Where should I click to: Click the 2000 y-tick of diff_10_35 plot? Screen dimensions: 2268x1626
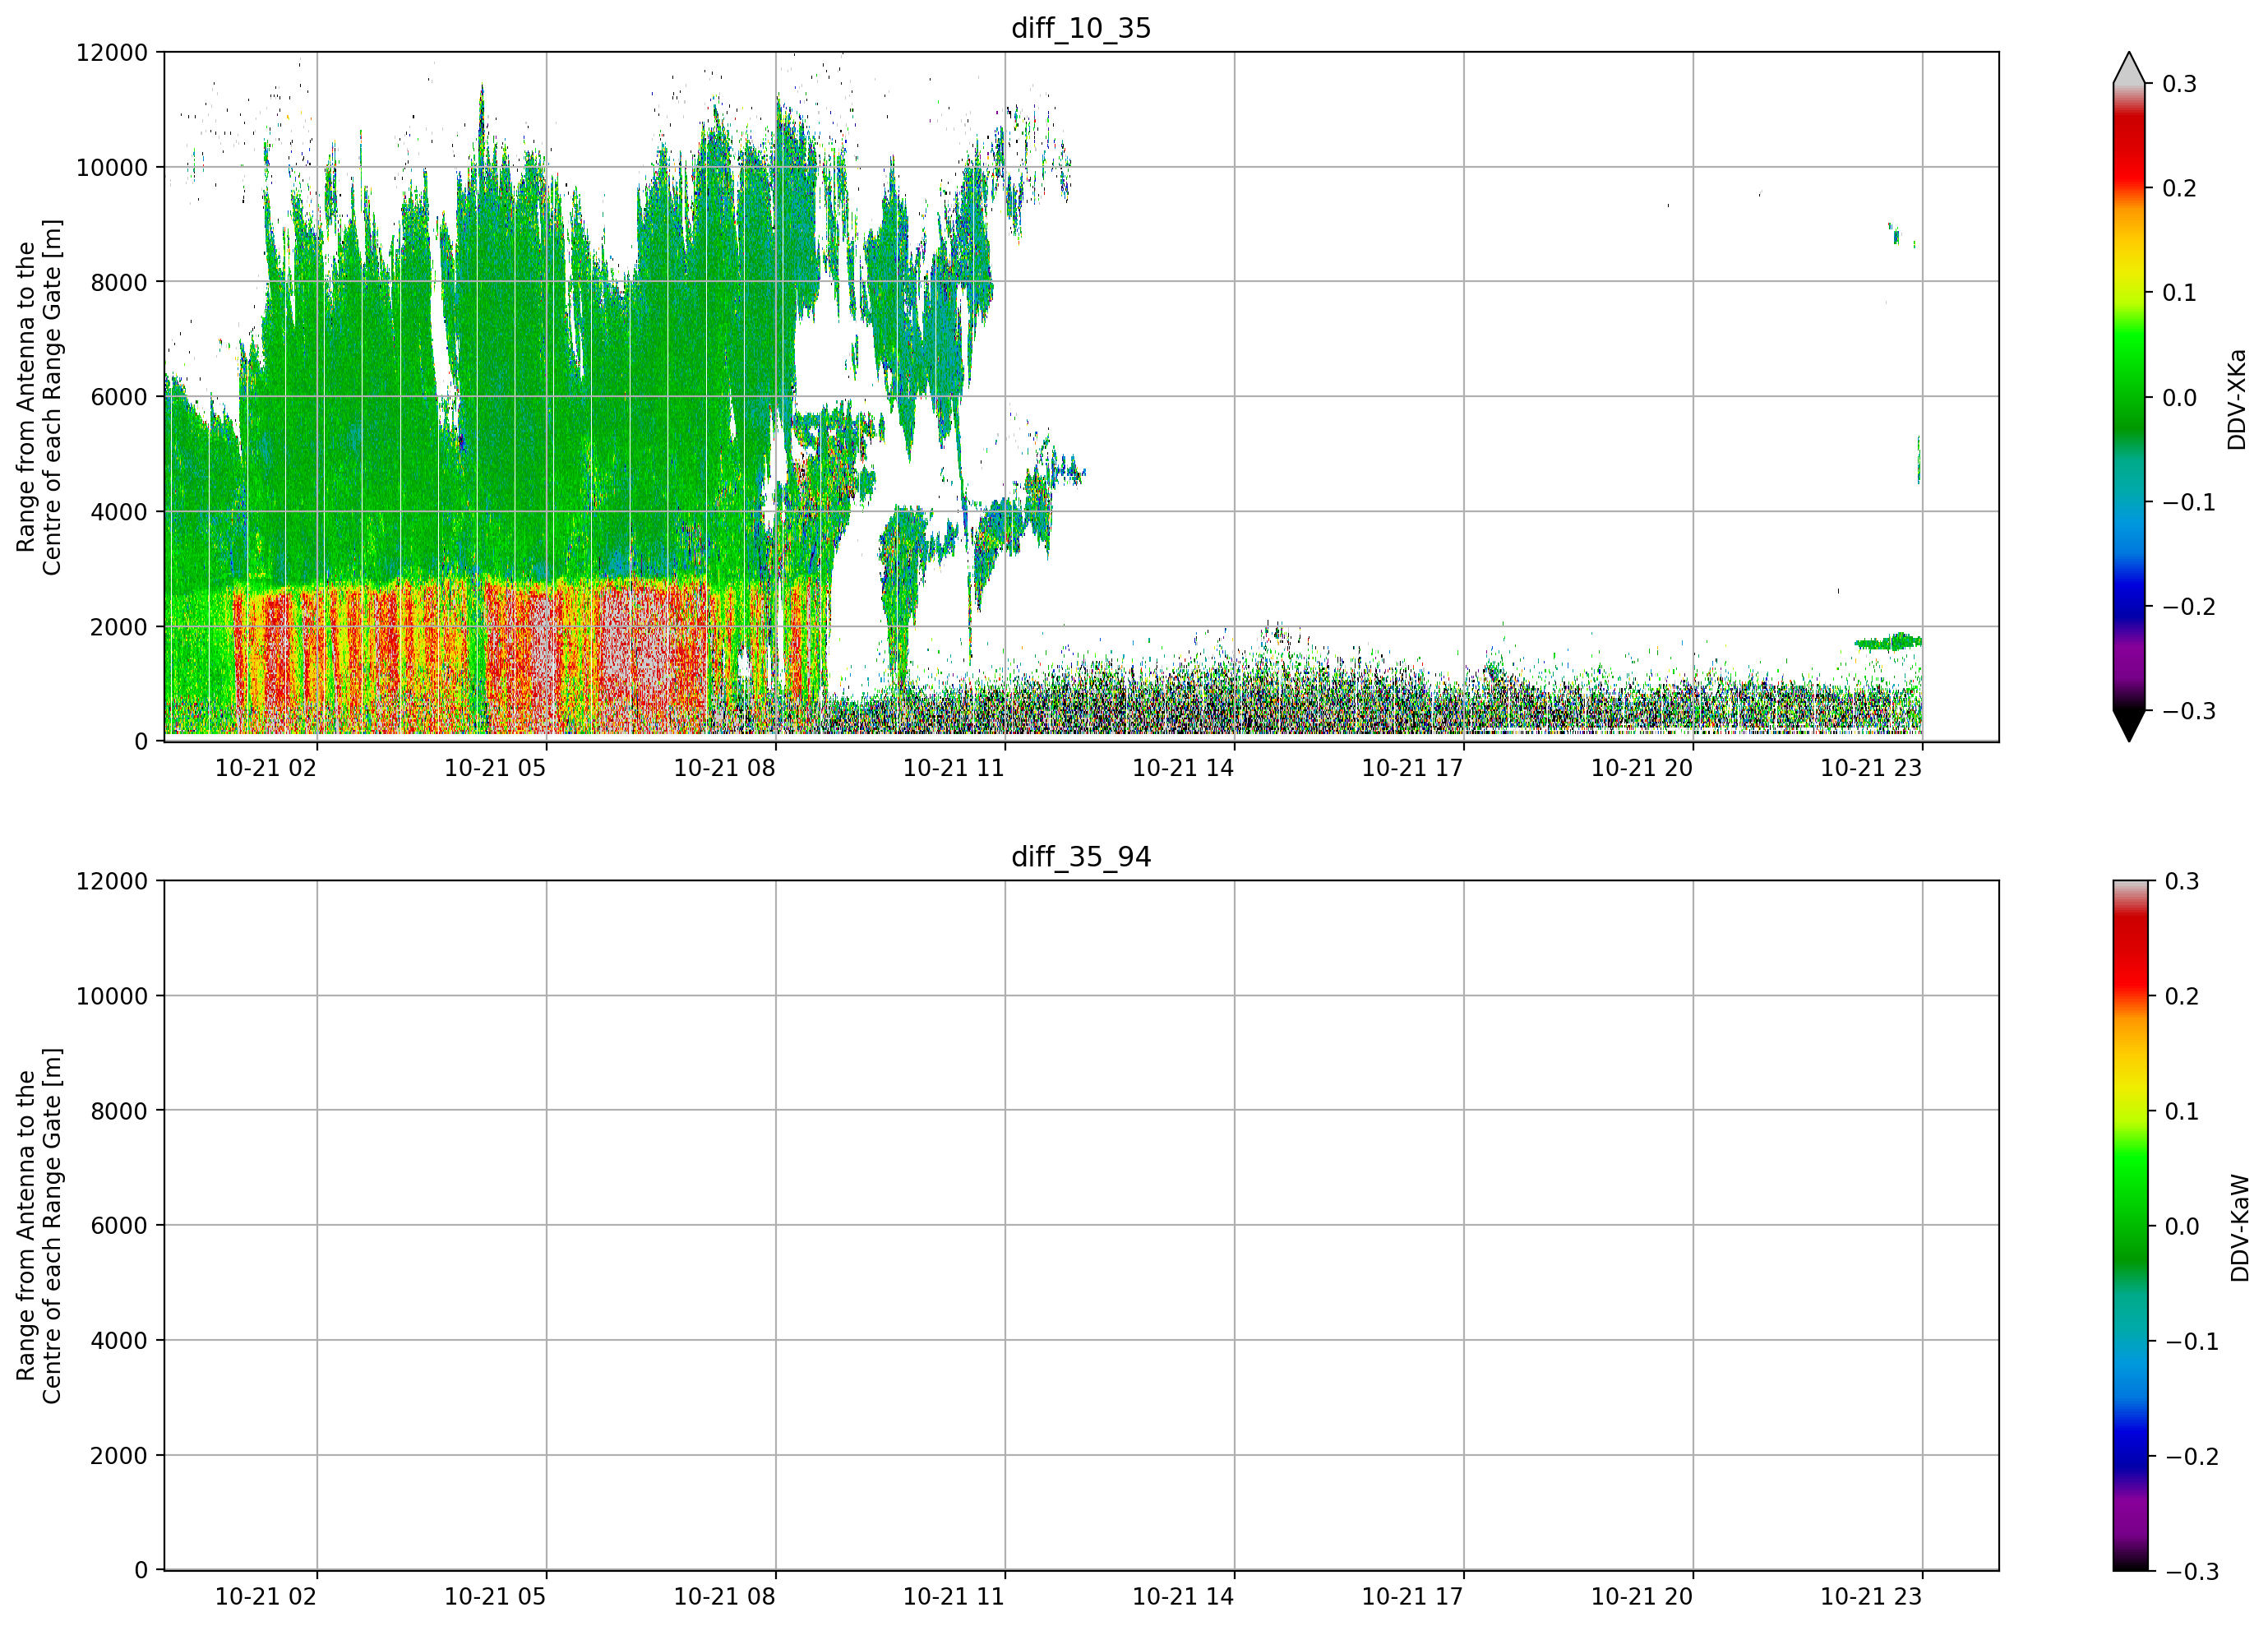click(119, 627)
